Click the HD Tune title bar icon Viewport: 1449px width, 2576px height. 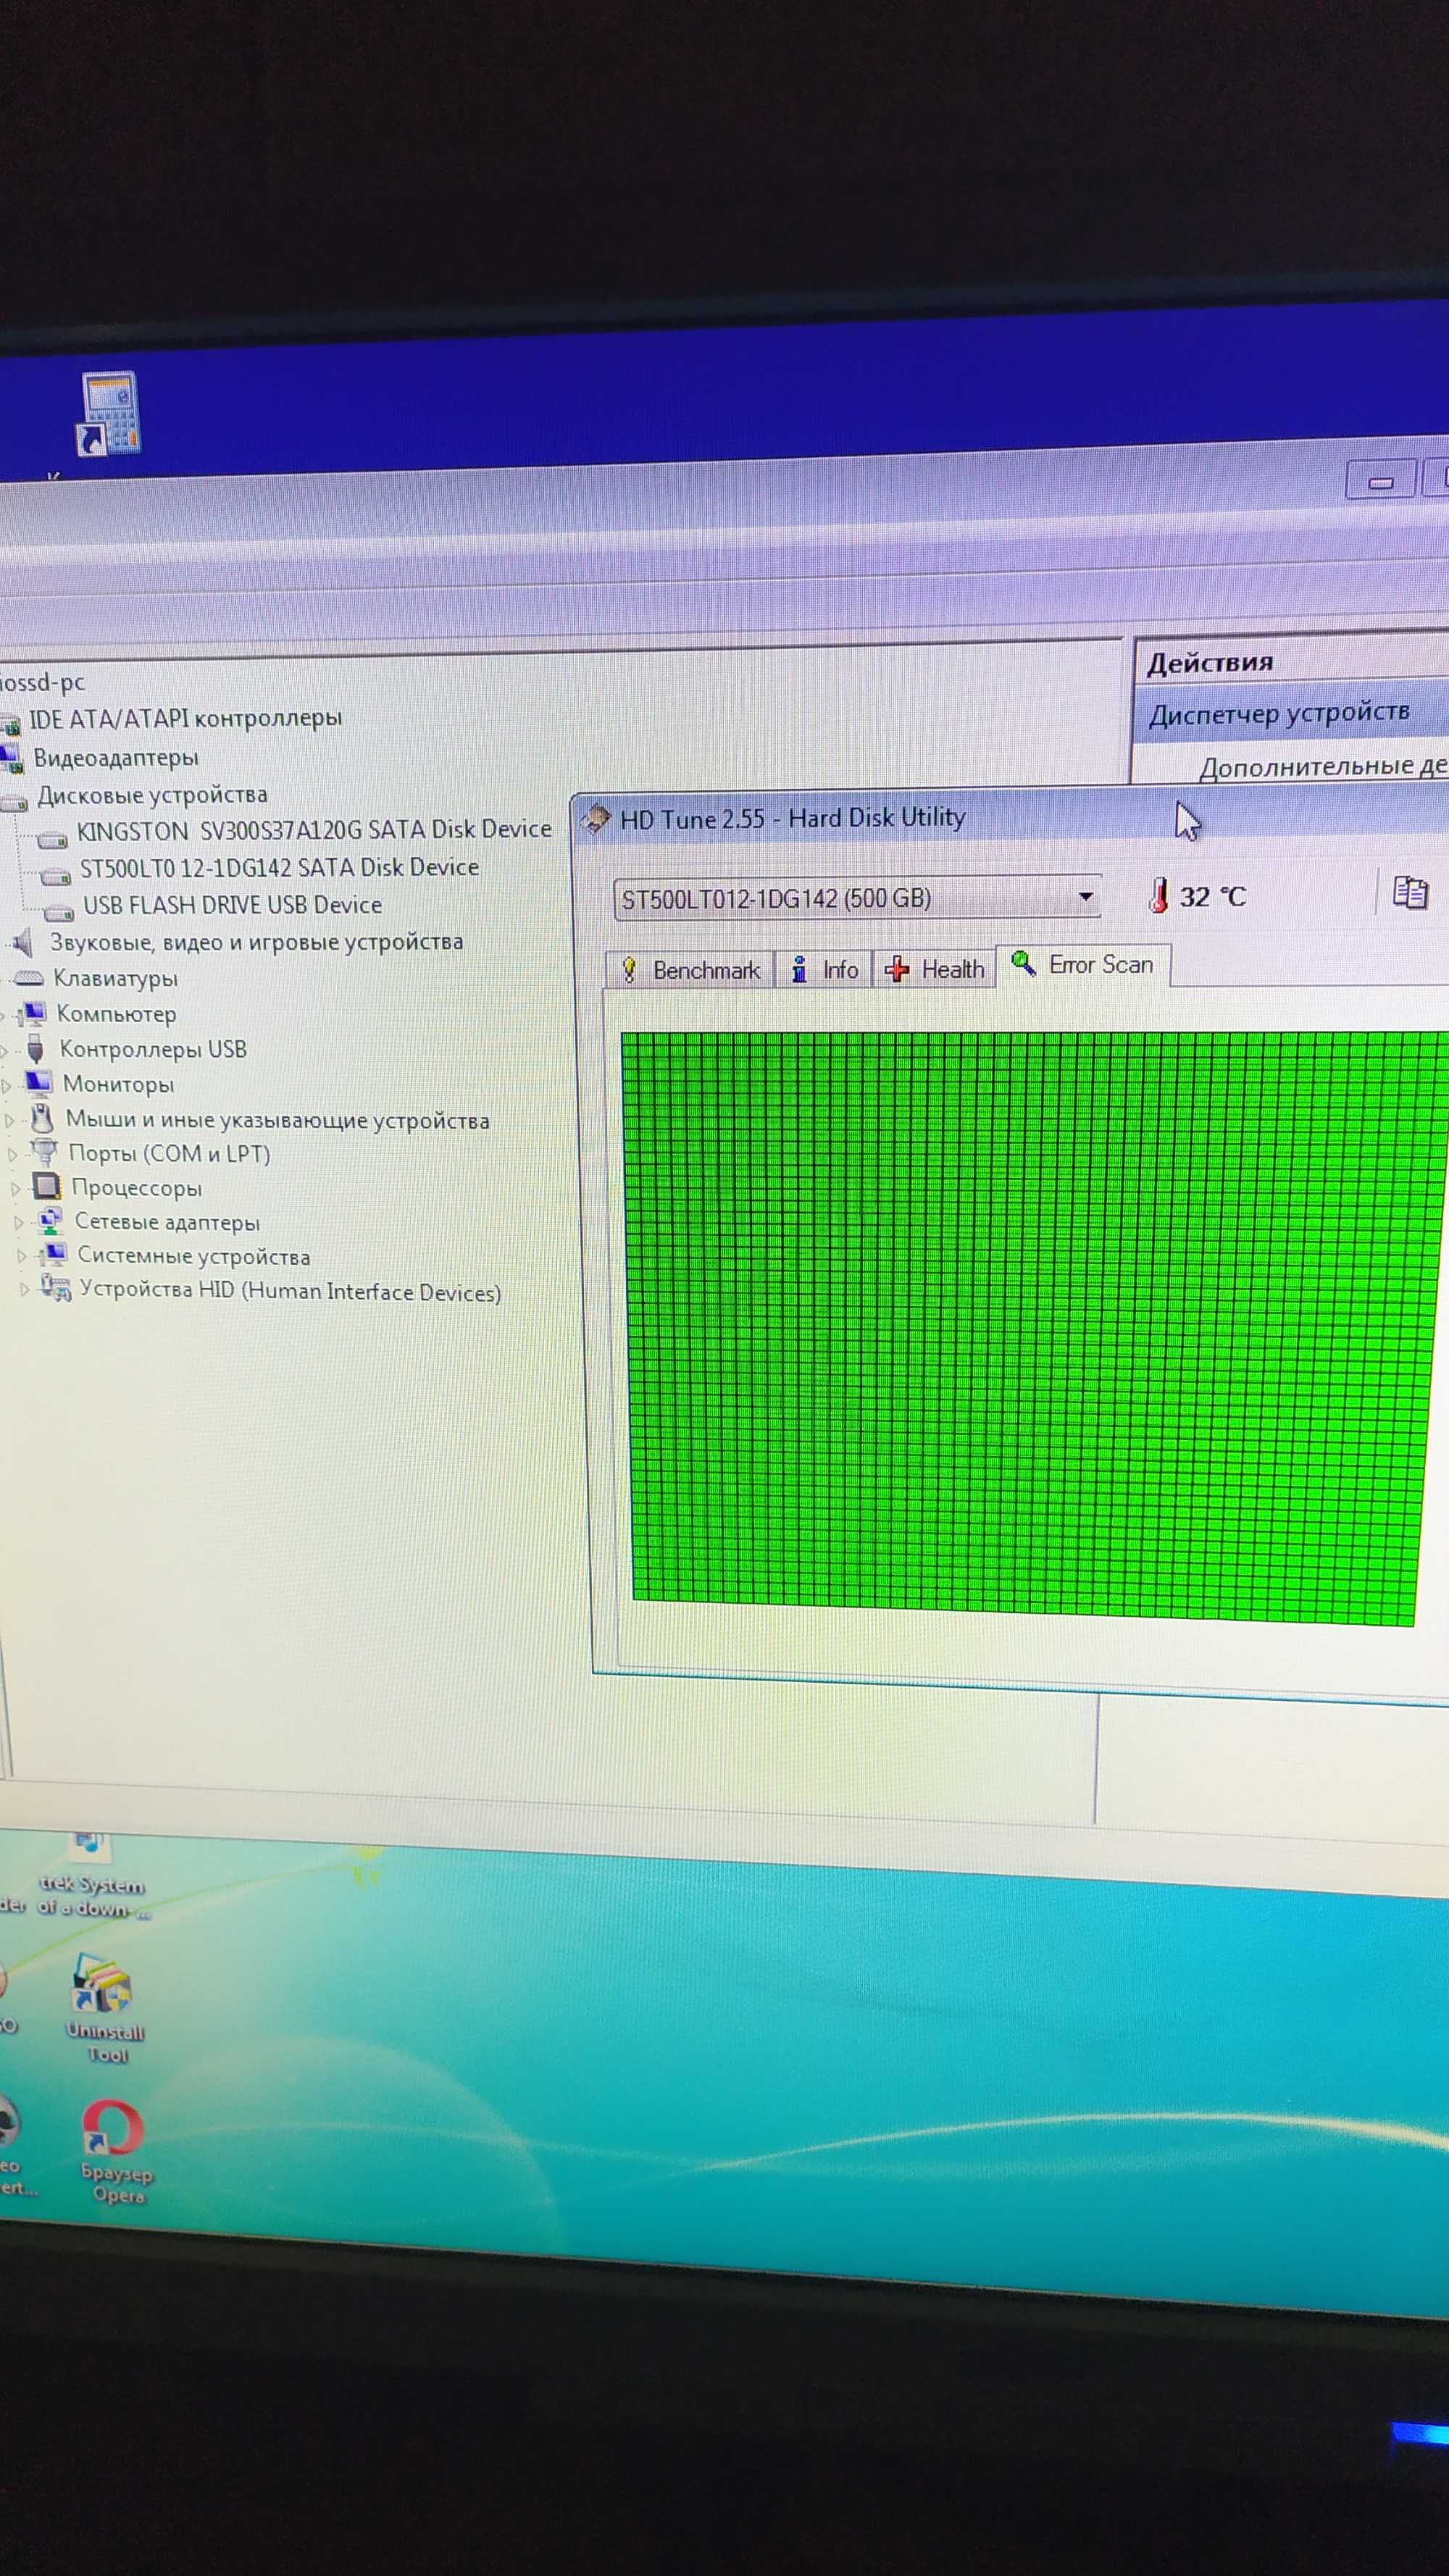tap(595, 819)
